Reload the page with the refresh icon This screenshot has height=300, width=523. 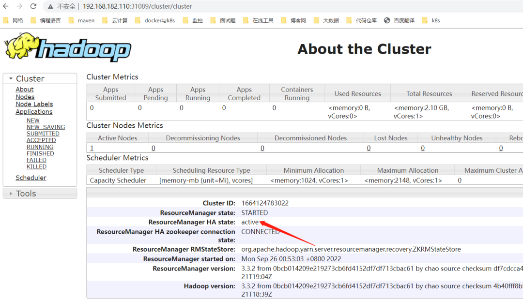tap(33, 6)
